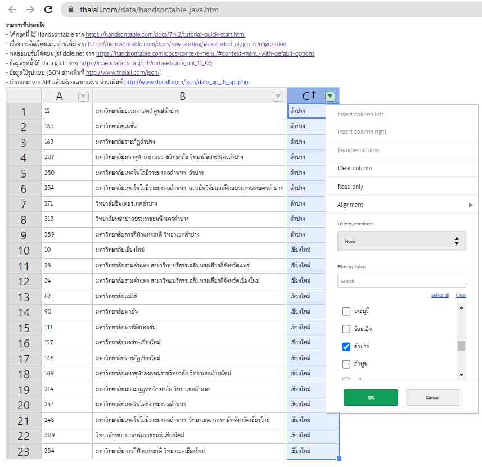The height and width of the screenshot is (467, 482).
Task: Expand the Filter by condition 'None' select
Action: pos(402,241)
